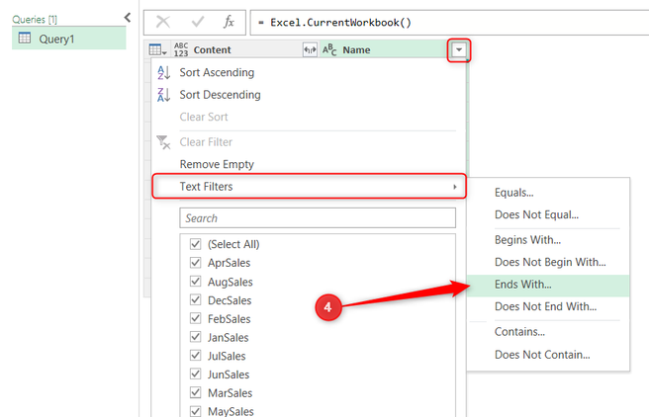Select Does Not Begin With... filter
This screenshot has height=417, width=649.
point(550,263)
